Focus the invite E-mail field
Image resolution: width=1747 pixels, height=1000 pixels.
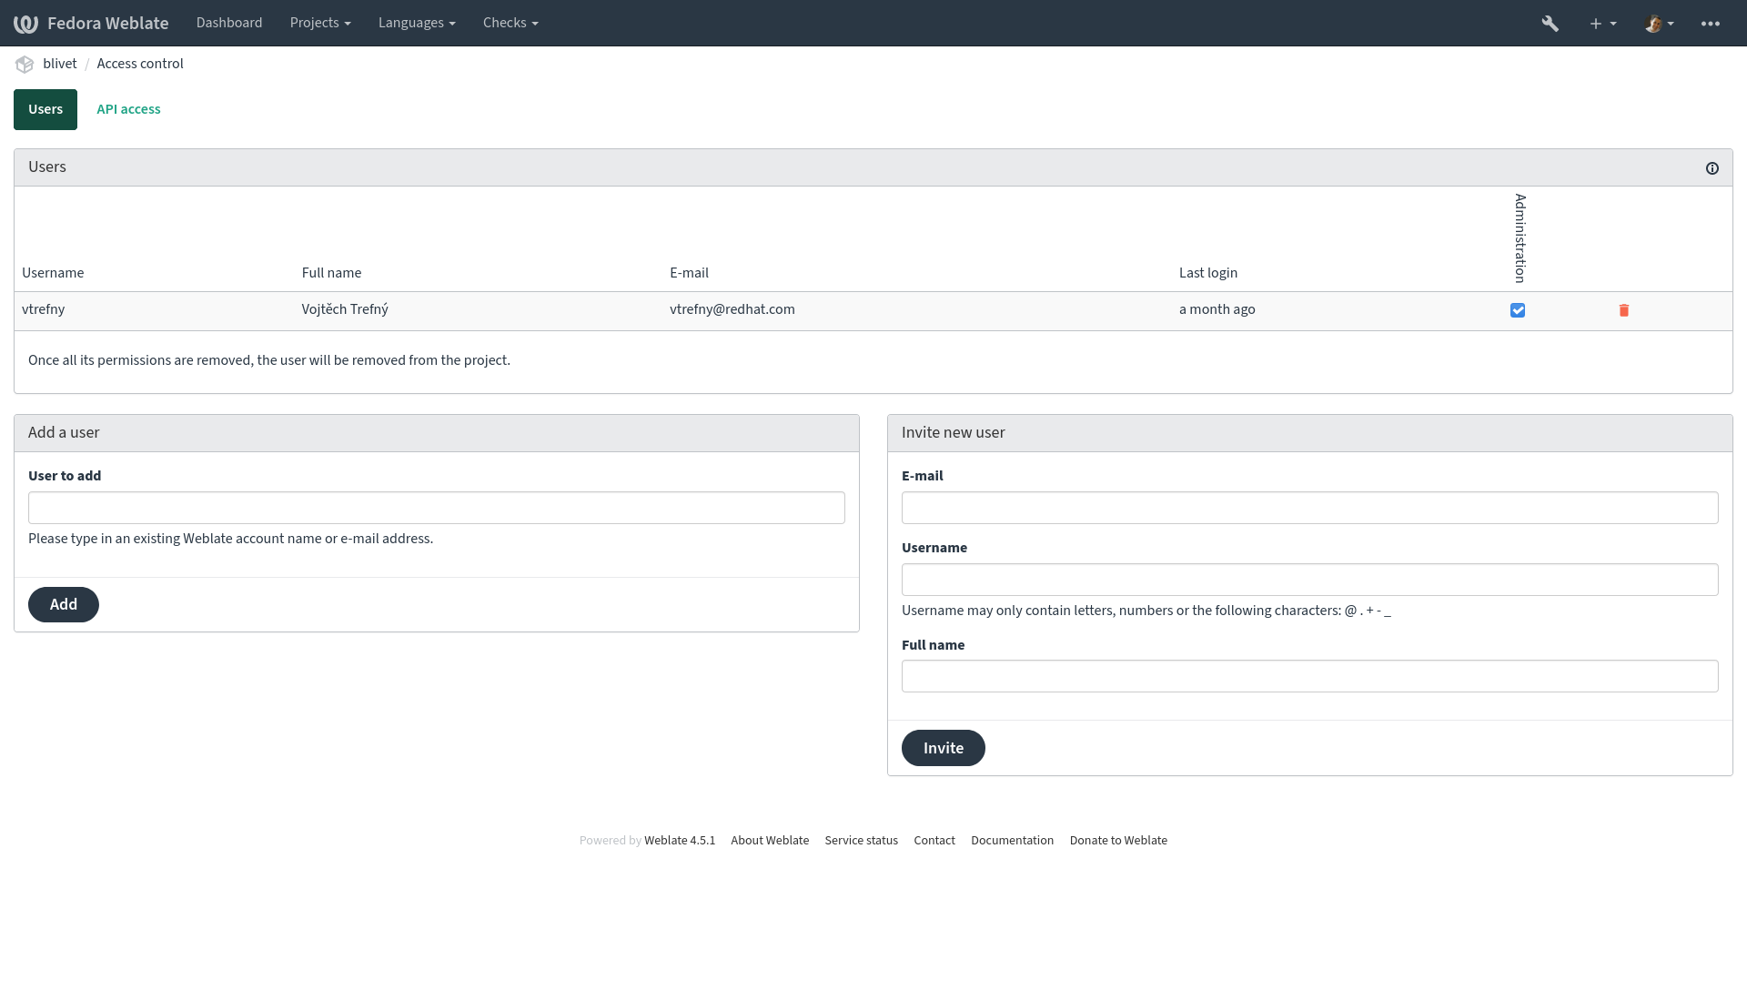pos(1310,508)
